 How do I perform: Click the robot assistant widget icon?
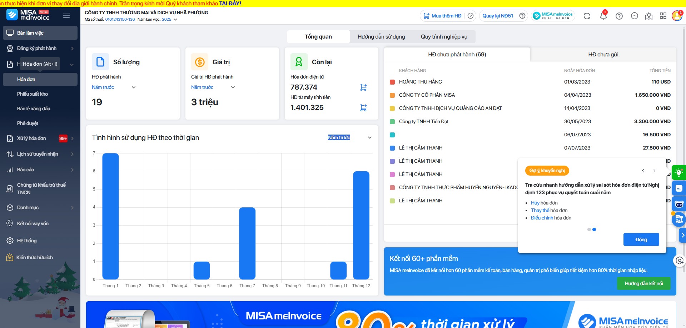coord(679,204)
